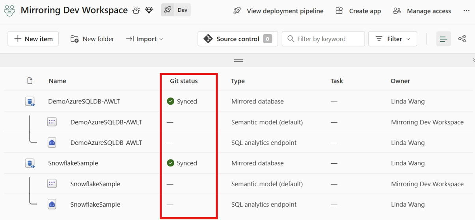Screen dimensions: 475x220
Task: Click Mirroring Dev Workspace owner of SnowflakeSample model
Action: click(427, 184)
